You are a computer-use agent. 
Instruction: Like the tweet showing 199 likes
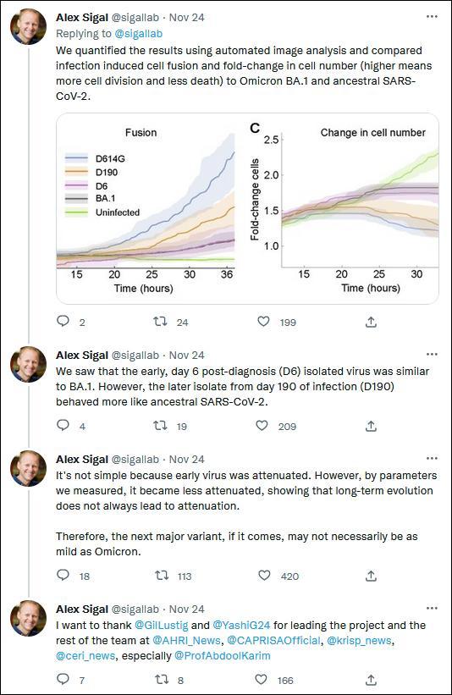pos(264,322)
